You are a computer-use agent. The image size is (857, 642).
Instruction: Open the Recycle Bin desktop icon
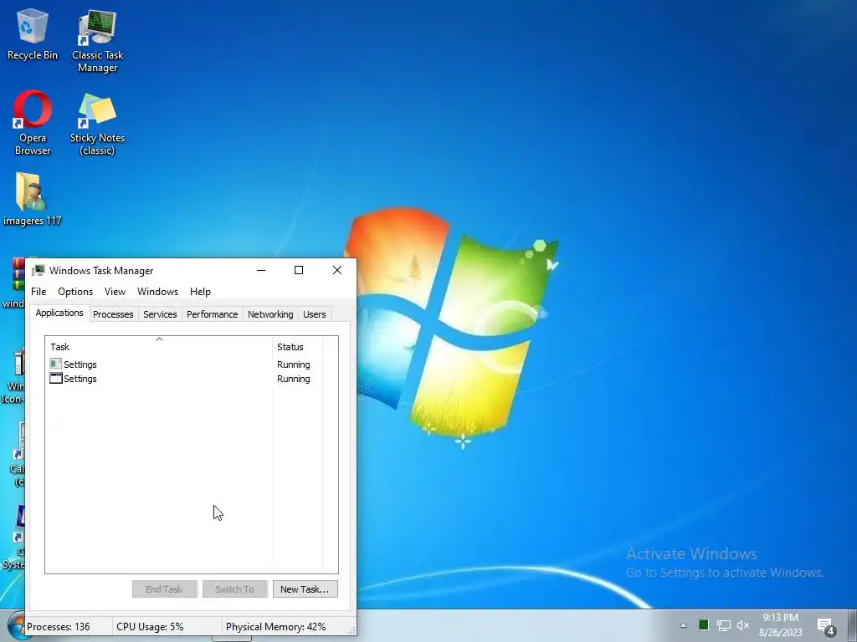33,35
